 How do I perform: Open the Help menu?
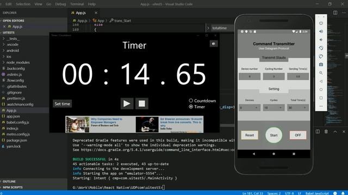[92, 4]
